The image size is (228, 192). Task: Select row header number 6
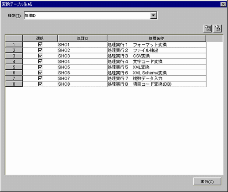pos(14,73)
